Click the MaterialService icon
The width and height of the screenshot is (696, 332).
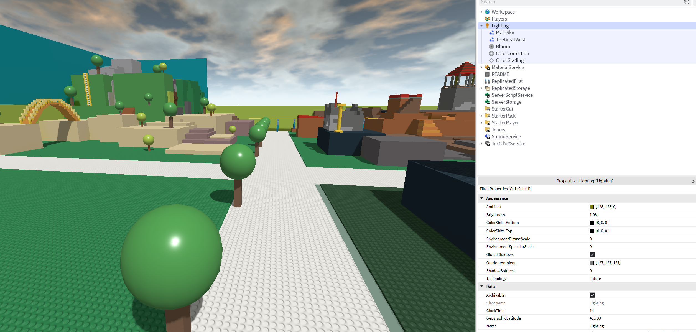(487, 67)
